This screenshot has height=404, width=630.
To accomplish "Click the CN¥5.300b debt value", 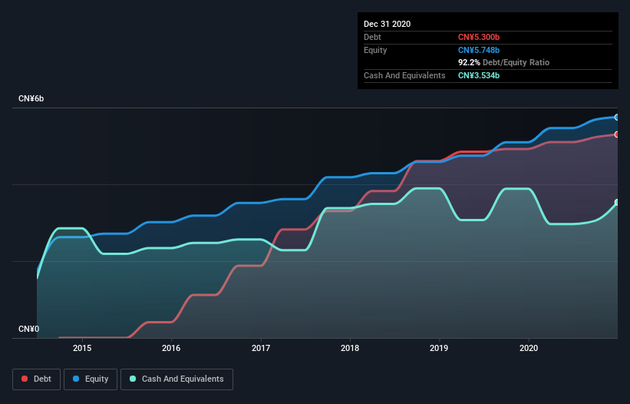I will point(479,37).
